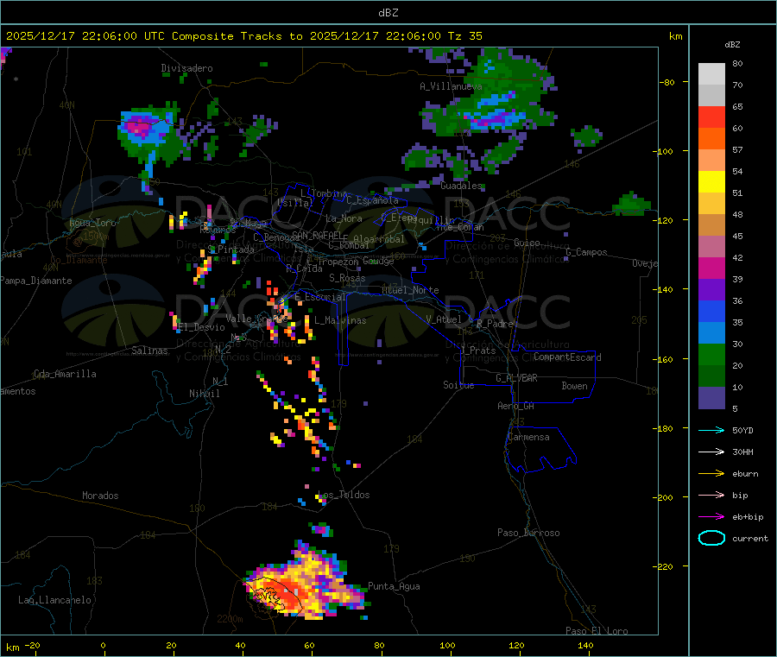The width and height of the screenshot is (777, 657).
Task: Click the 'Morados' place label
Action: (100, 496)
